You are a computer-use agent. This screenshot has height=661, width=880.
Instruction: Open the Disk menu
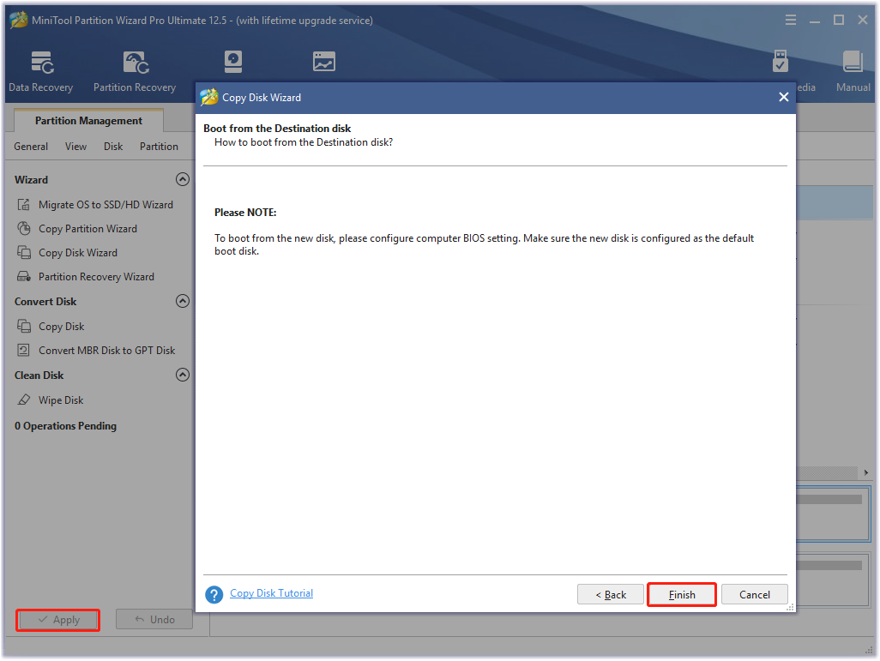[113, 147]
